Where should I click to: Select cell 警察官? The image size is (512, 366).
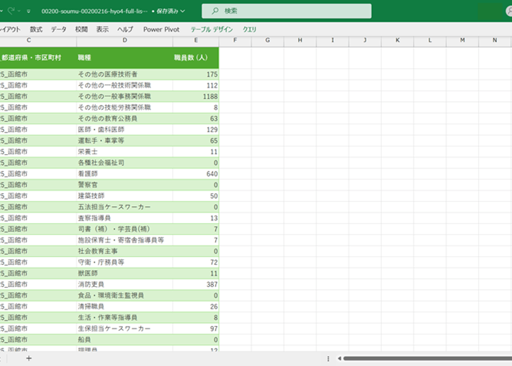[125, 185]
